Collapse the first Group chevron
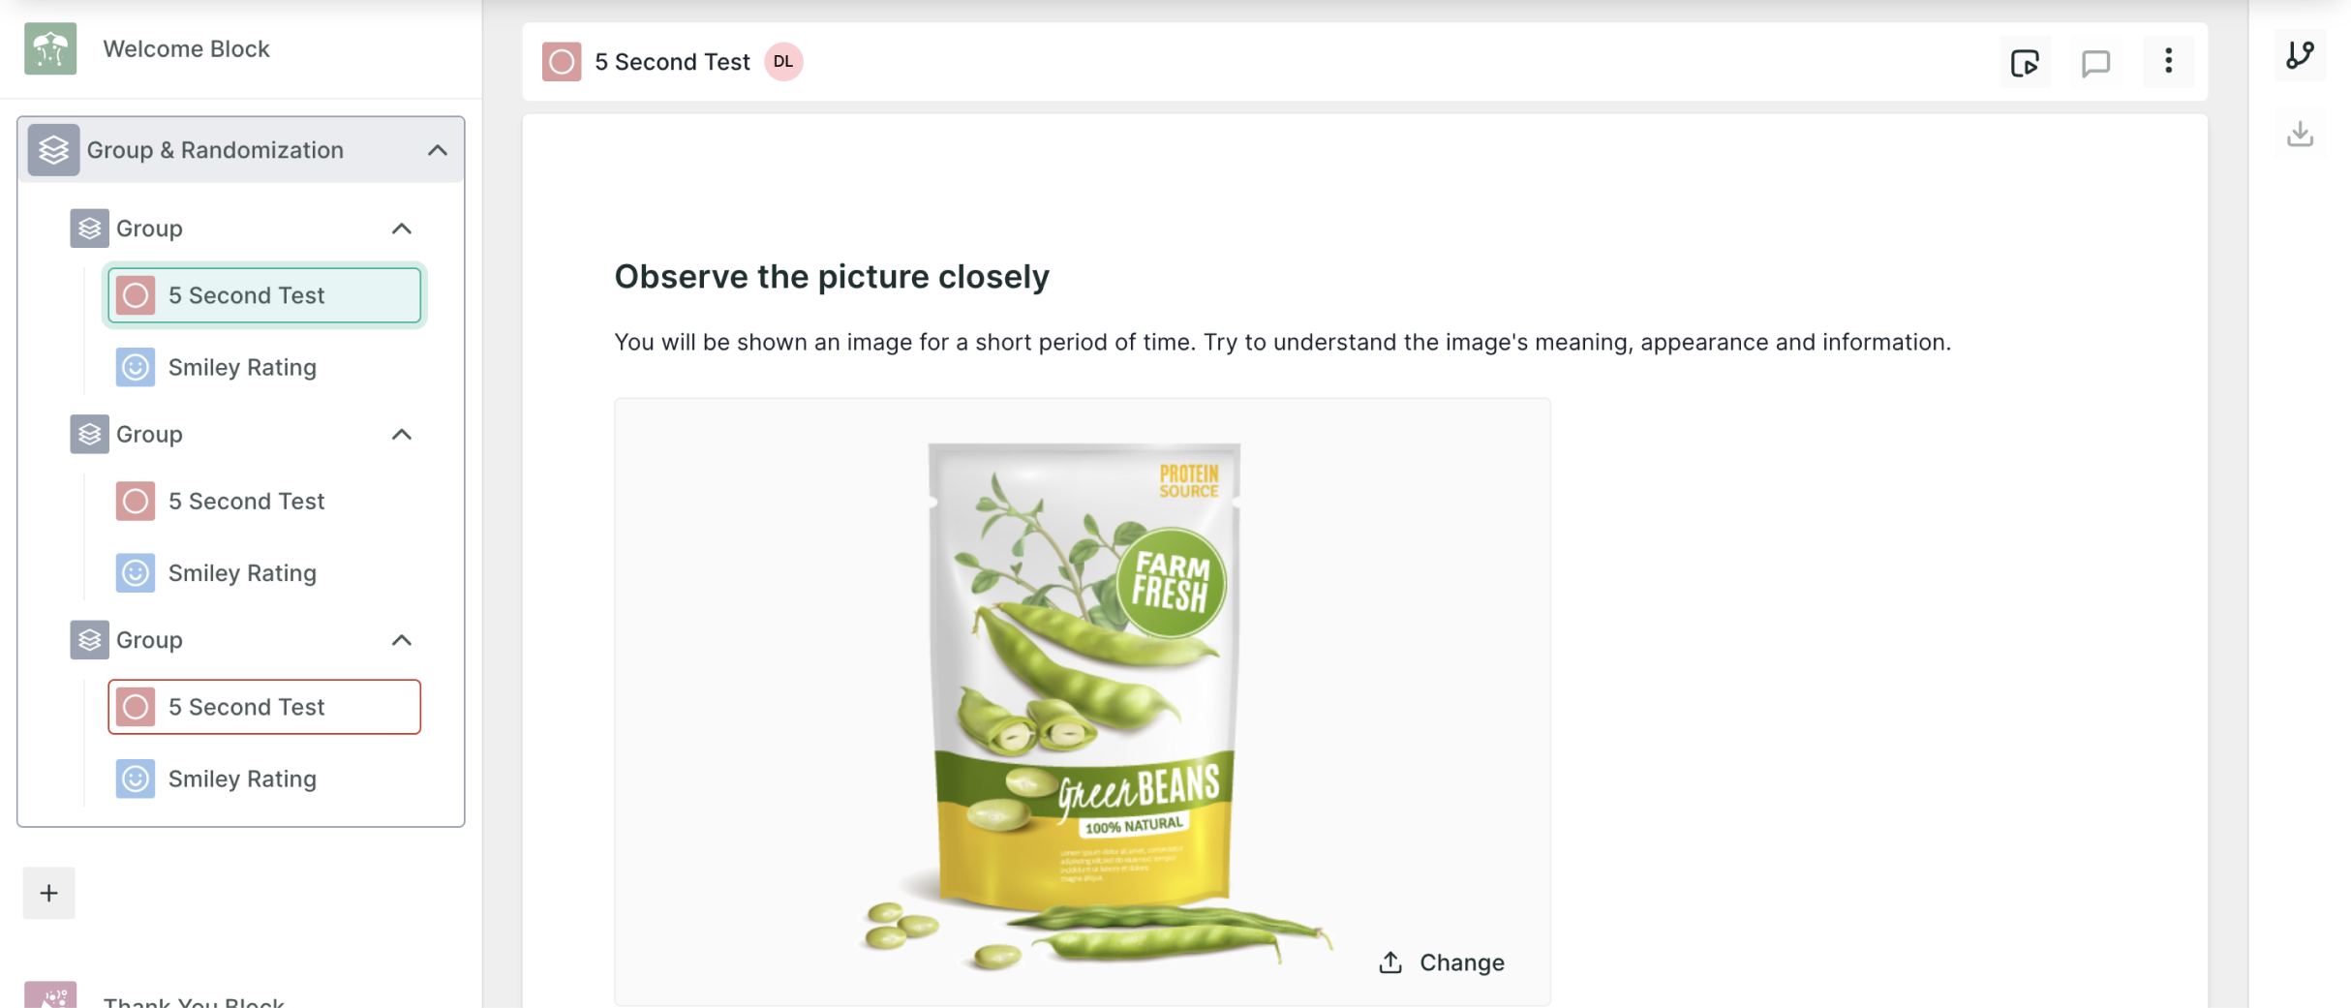The width and height of the screenshot is (2351, 1008). [x=402, y=229]
